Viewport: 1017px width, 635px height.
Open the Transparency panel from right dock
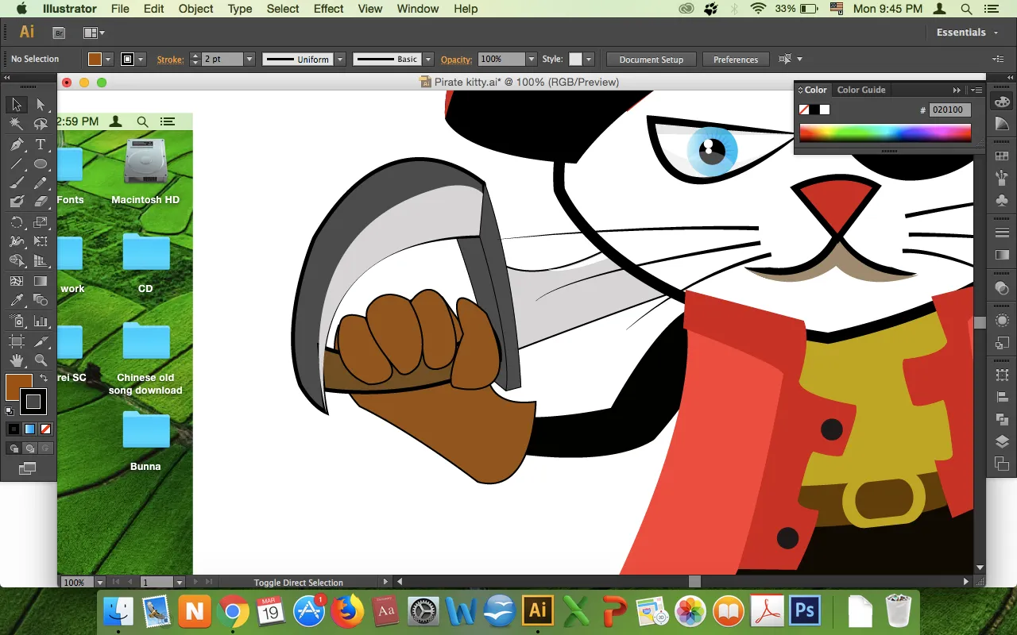pyautogui.click(x=1002, y=289)
